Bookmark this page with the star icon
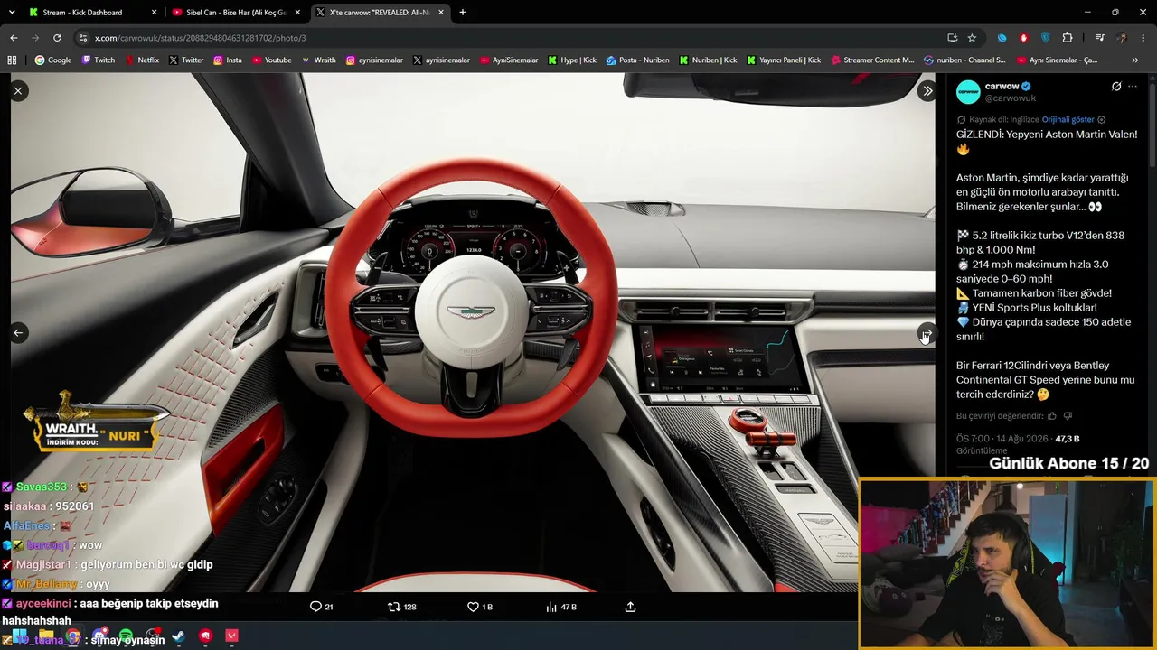This screenshot has width=1157, height=650. 972,38
